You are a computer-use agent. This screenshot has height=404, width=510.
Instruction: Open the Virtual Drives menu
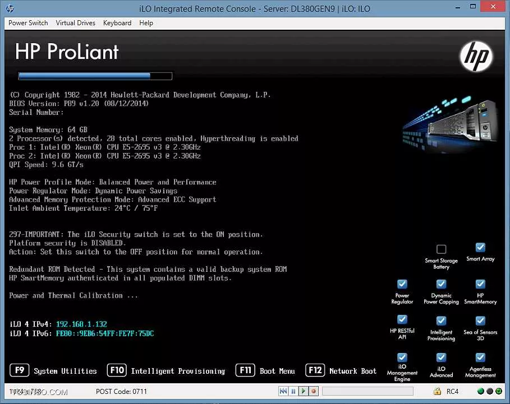[x=75, y=23]
